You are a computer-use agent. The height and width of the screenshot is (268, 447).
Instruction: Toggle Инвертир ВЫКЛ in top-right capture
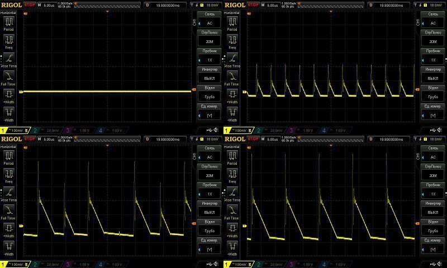(x=433, y=75)
